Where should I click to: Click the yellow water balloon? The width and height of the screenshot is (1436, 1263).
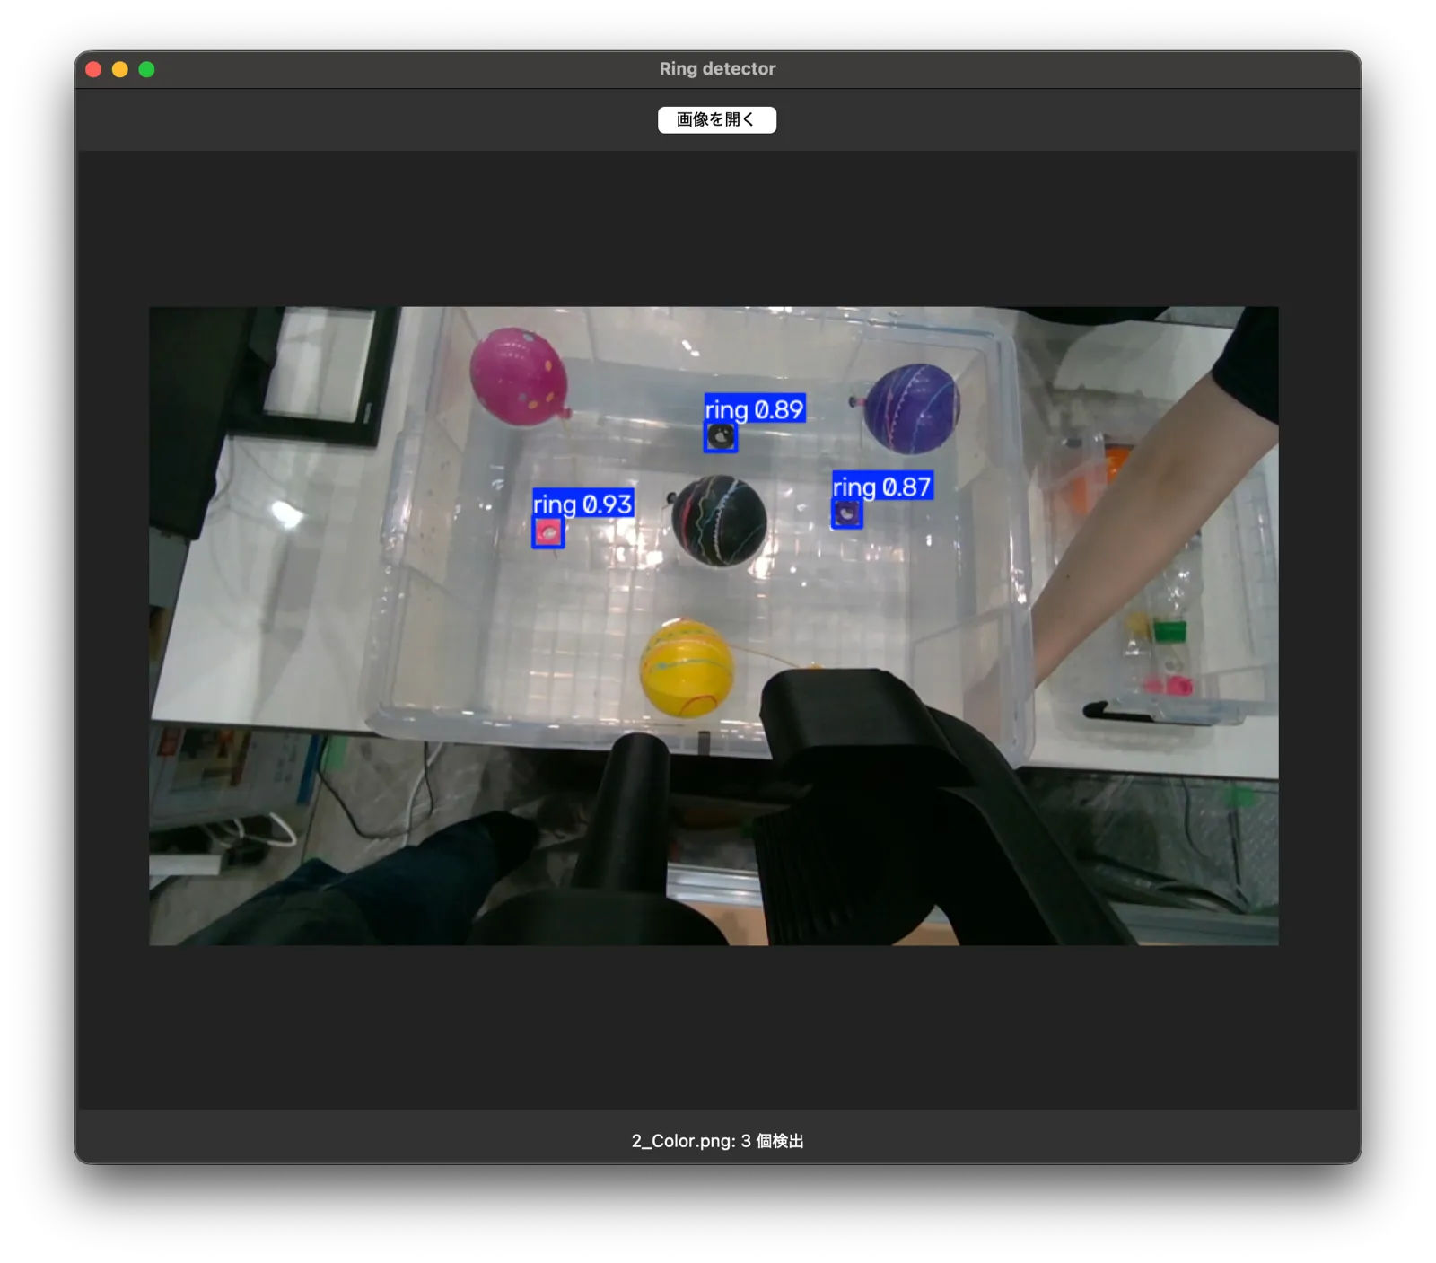point(687,668)
